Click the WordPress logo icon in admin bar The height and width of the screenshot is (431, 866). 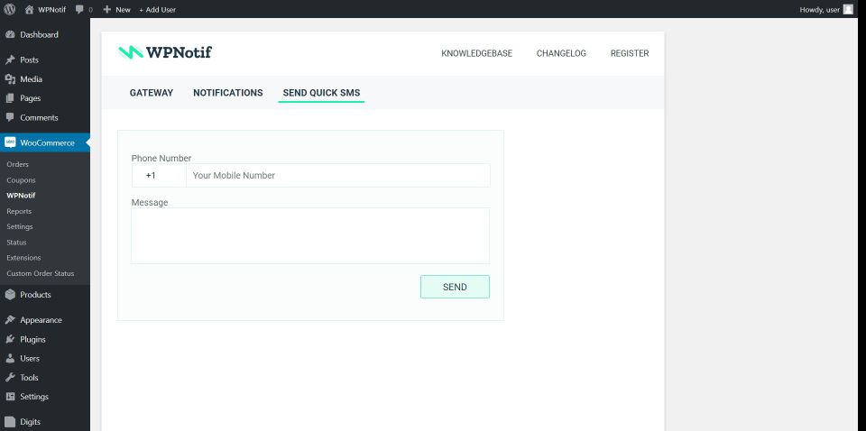coord(10,9)
